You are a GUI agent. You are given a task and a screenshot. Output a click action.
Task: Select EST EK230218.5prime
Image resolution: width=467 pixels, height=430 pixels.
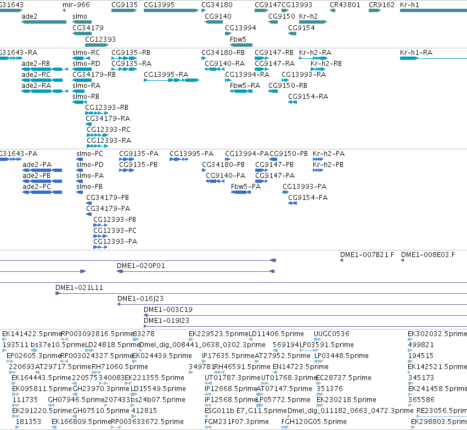(x=346, y=400)
